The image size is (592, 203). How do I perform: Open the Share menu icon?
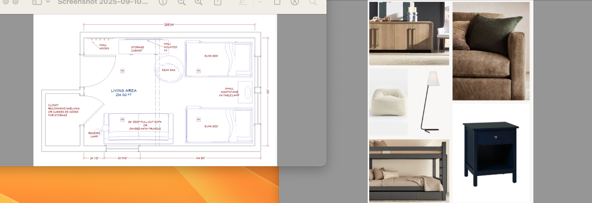pyautogui.click(x=218, y=2)
